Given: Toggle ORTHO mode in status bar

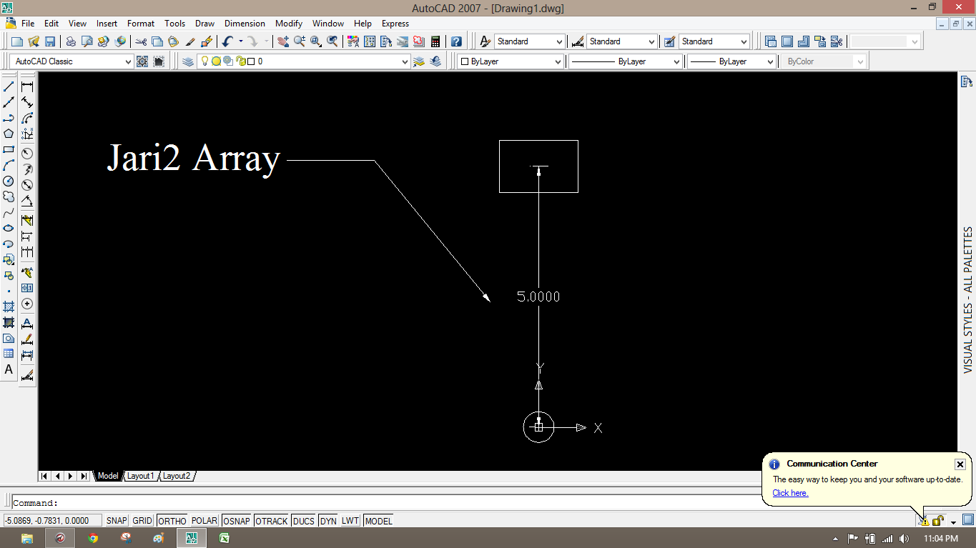Looking at the screenshot, I should (x=172, y=521).
